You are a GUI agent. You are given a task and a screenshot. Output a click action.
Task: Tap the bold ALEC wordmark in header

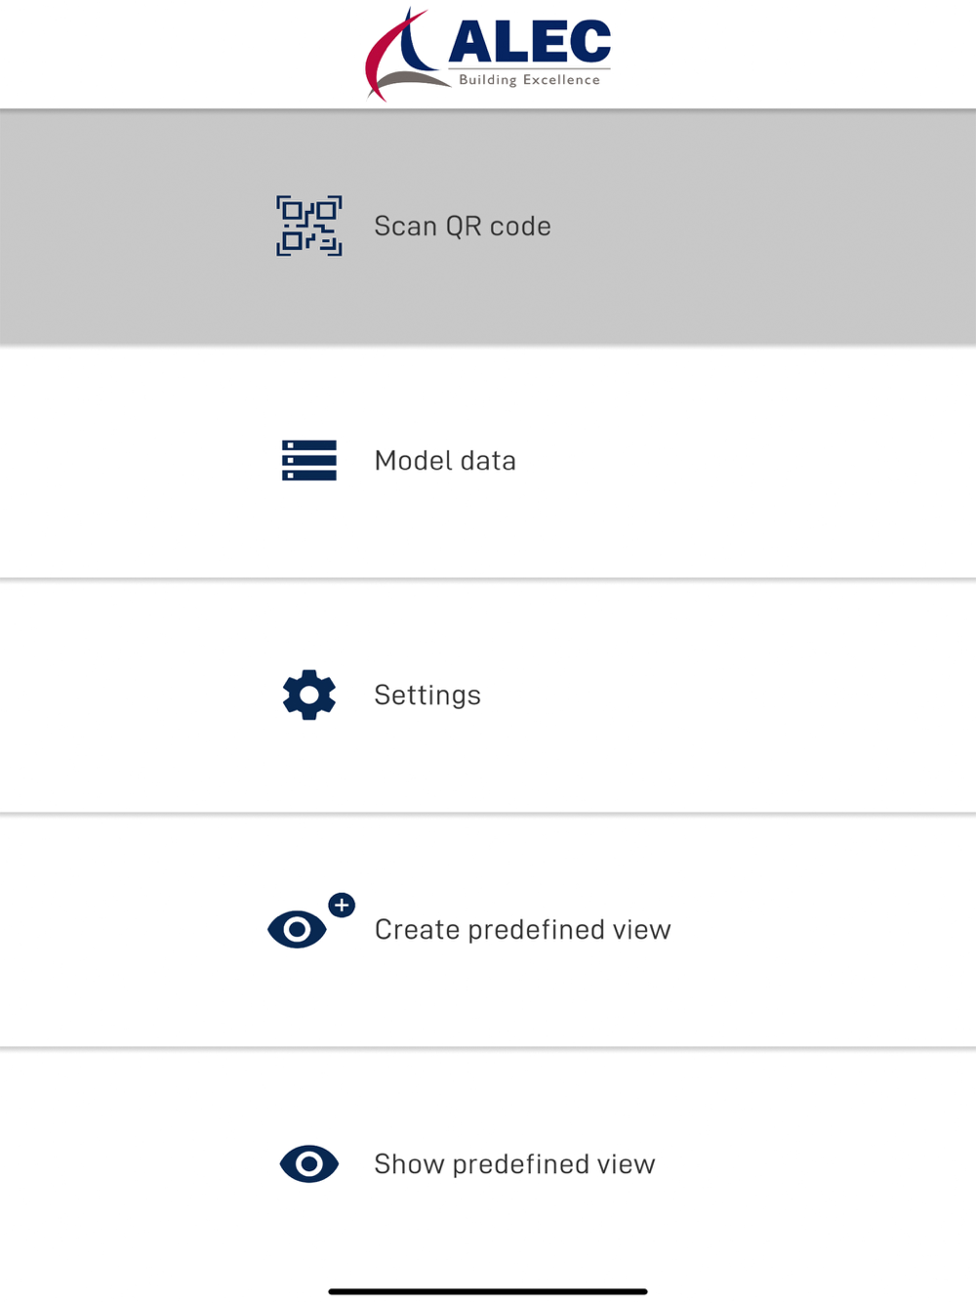tap(530, 42)
